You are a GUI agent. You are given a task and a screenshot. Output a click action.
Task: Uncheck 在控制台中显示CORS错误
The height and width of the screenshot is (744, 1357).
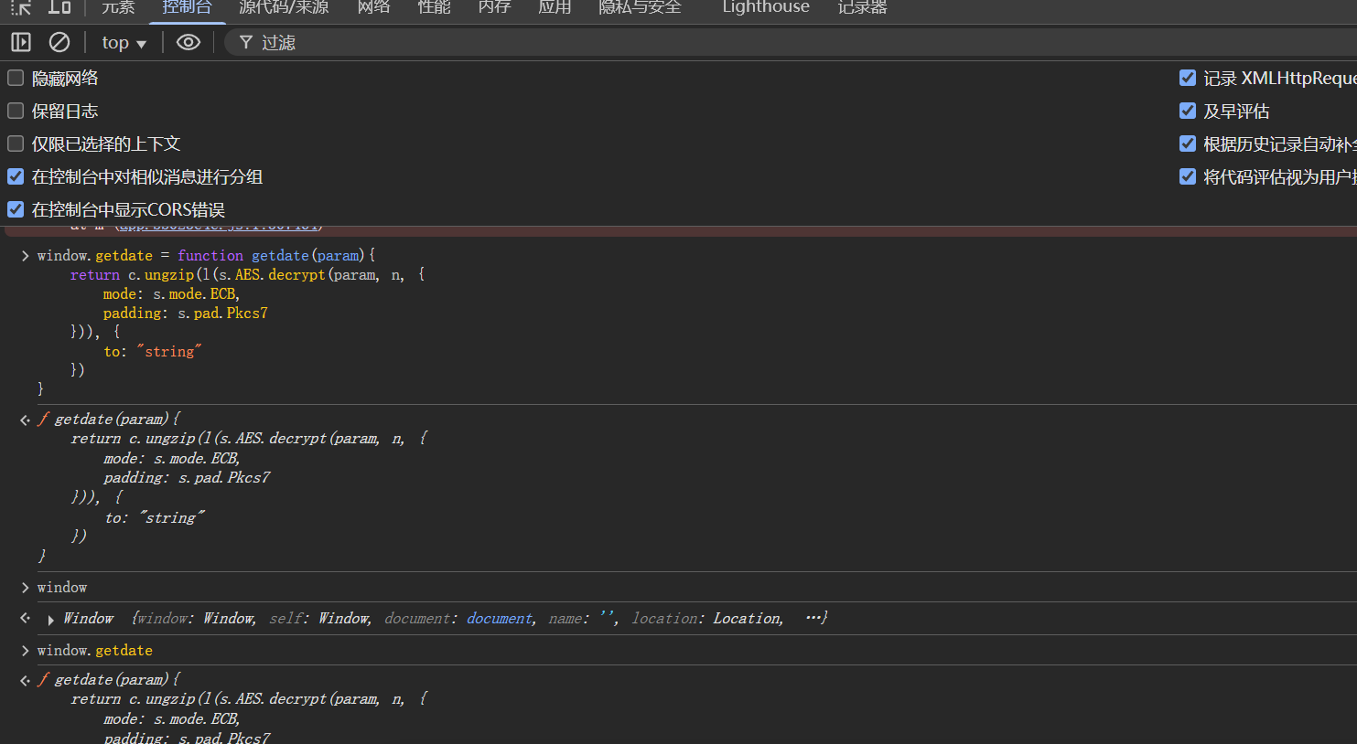(16, 209)
